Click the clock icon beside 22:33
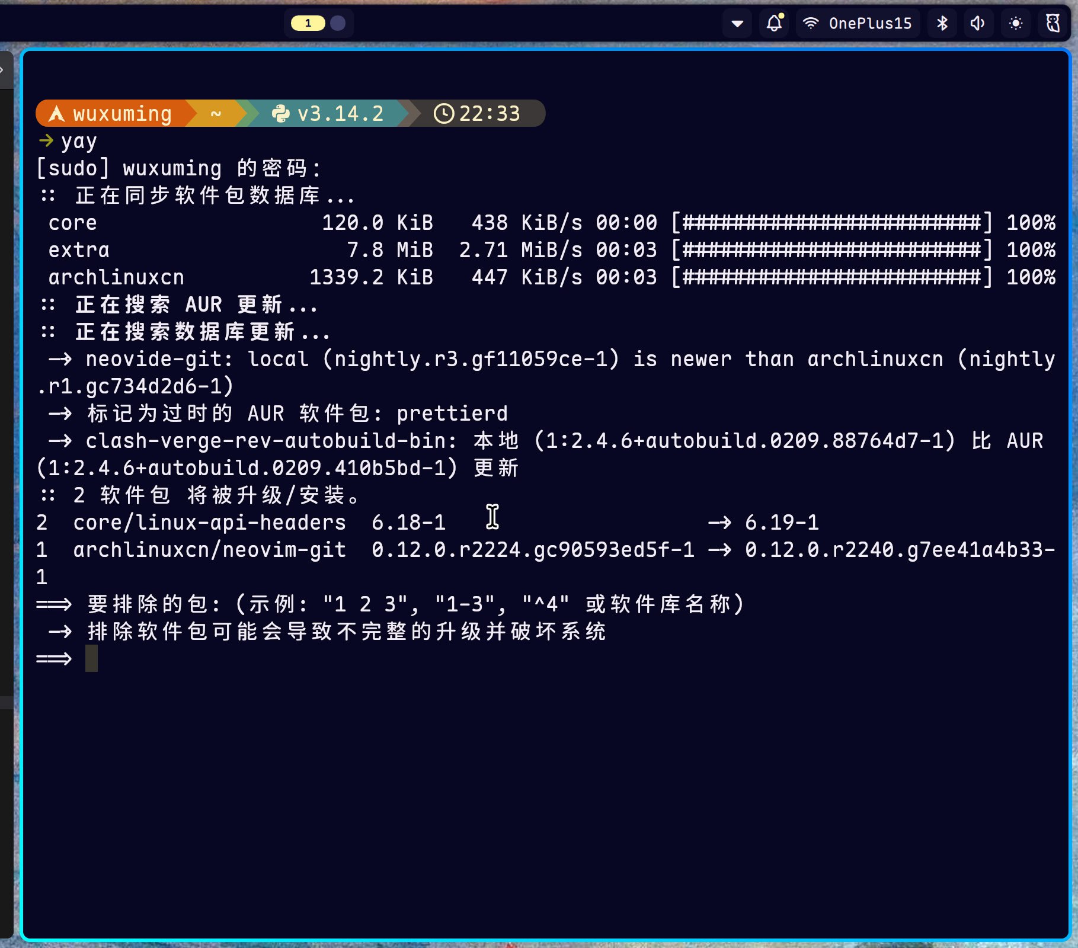The image size is (1078, 948). [x=444, y=114]
